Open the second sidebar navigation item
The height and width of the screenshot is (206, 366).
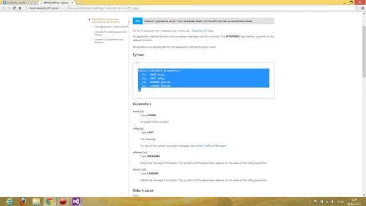(x=112, y=27)
